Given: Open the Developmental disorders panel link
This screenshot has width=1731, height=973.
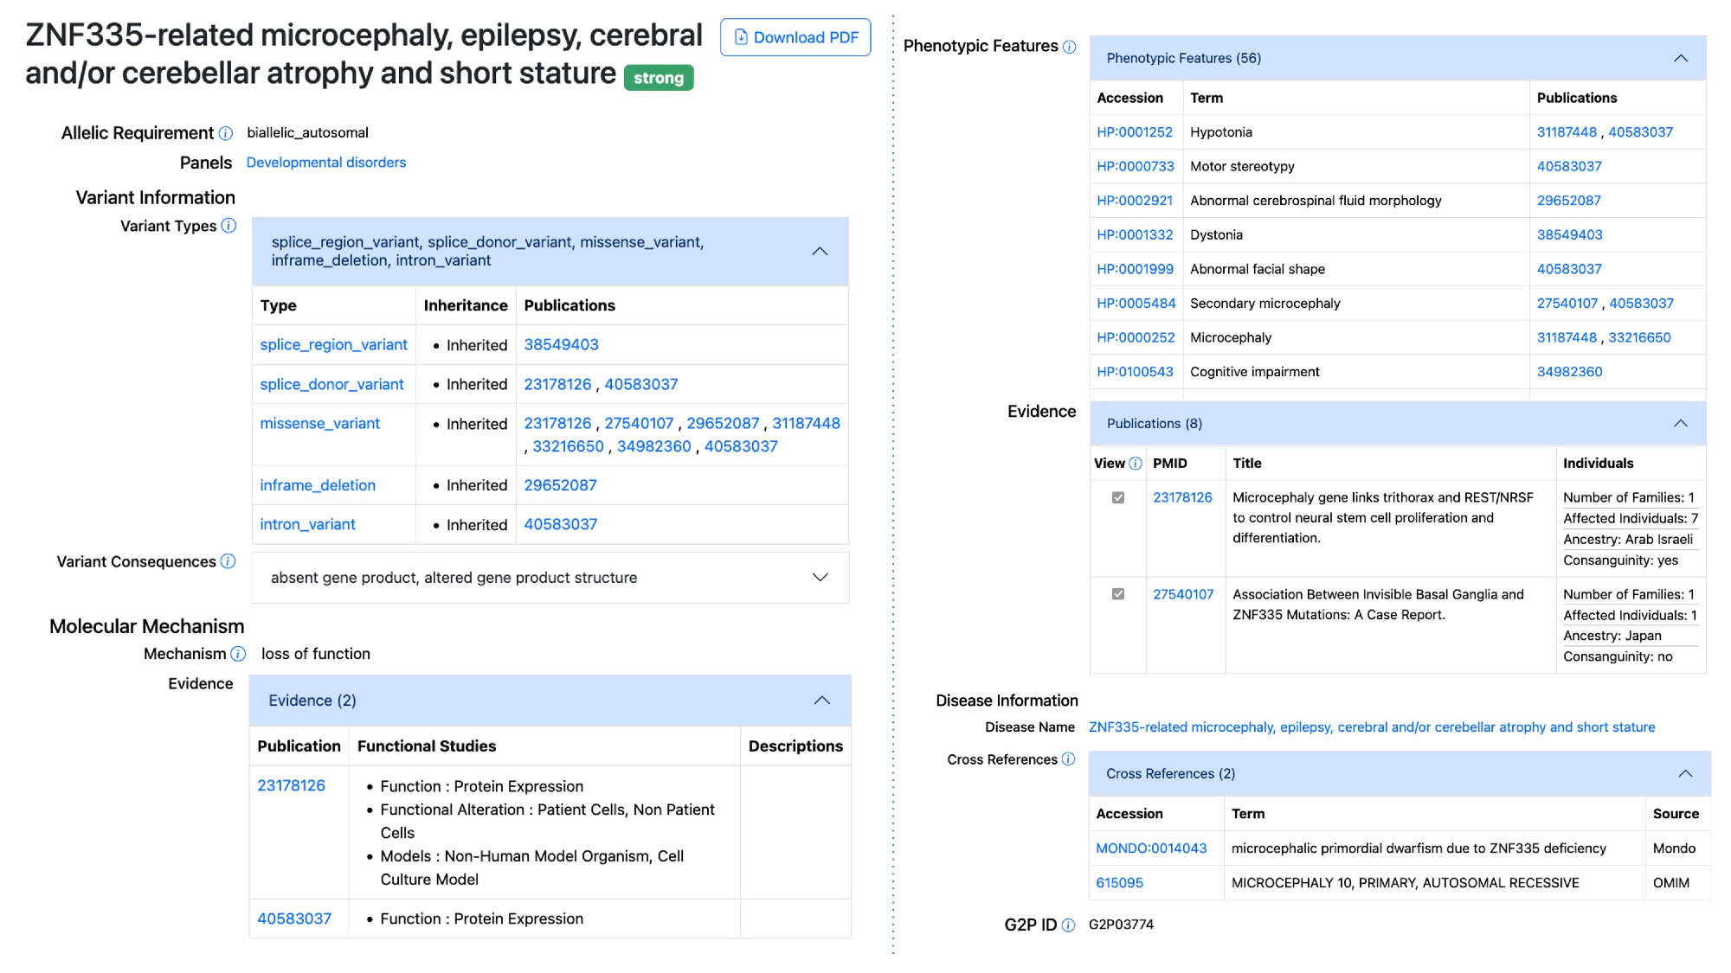Looking at the screenshot, I should coord(326,163).
